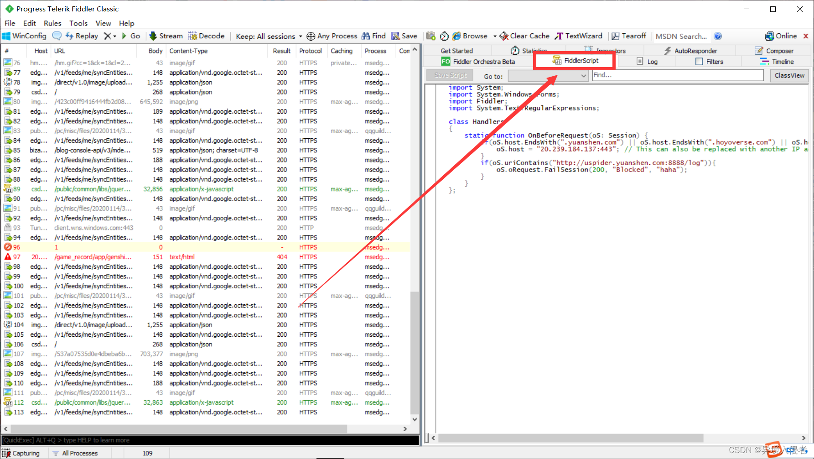The height and width of the screenshot is (459, 814).
Task: Click the Online network status icon
Action: pyautogui.click(x=769, y=36)
